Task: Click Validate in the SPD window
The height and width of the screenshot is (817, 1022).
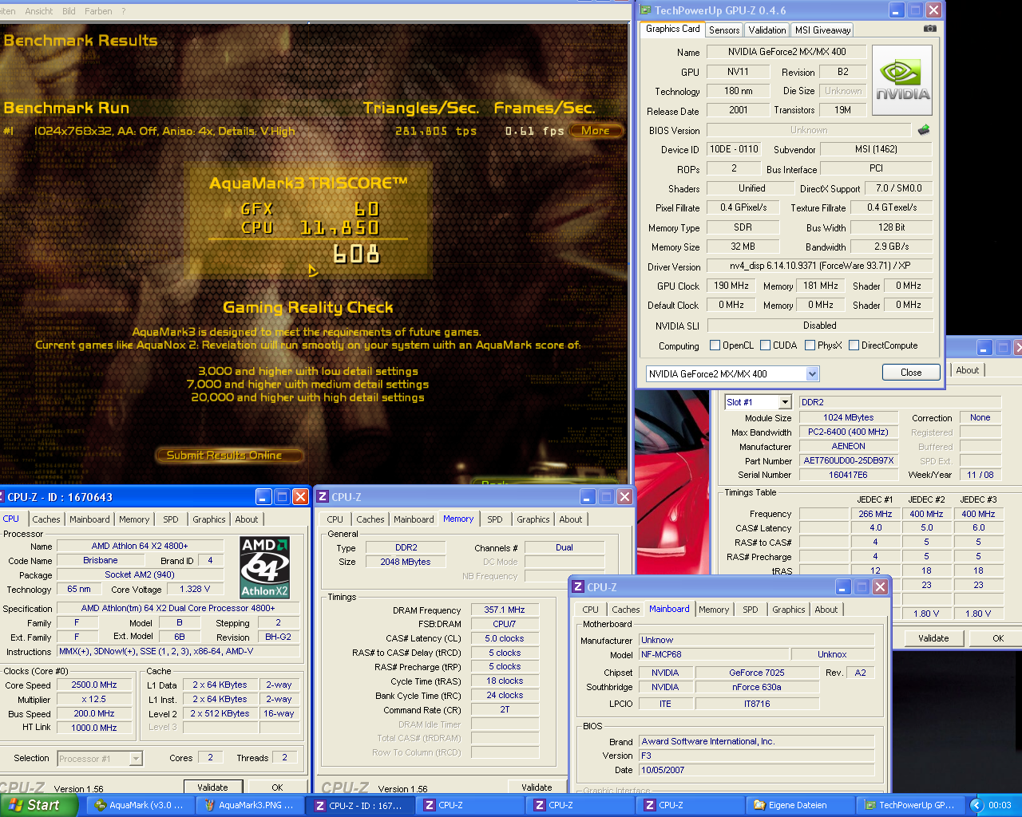Action: [x=933, y=638]
